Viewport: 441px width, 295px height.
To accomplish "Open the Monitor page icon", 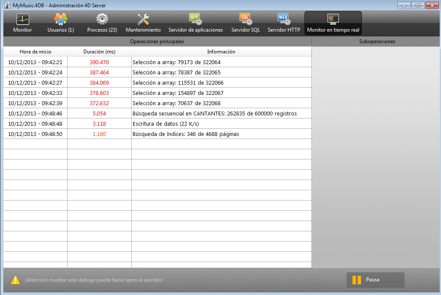I will point(22,20).
